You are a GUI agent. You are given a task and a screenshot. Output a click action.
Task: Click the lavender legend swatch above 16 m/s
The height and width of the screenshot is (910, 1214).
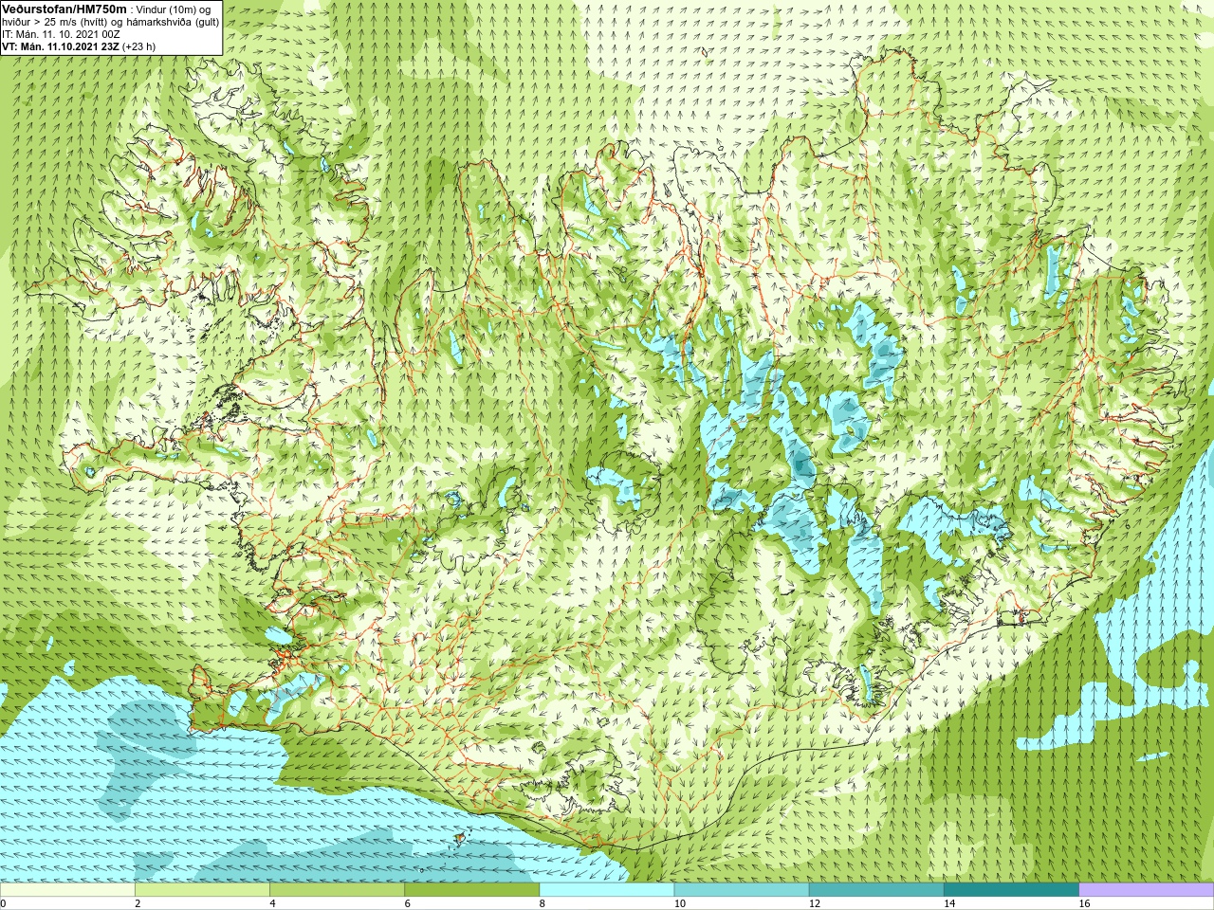pyautogui.click(x=1147, y=890)
